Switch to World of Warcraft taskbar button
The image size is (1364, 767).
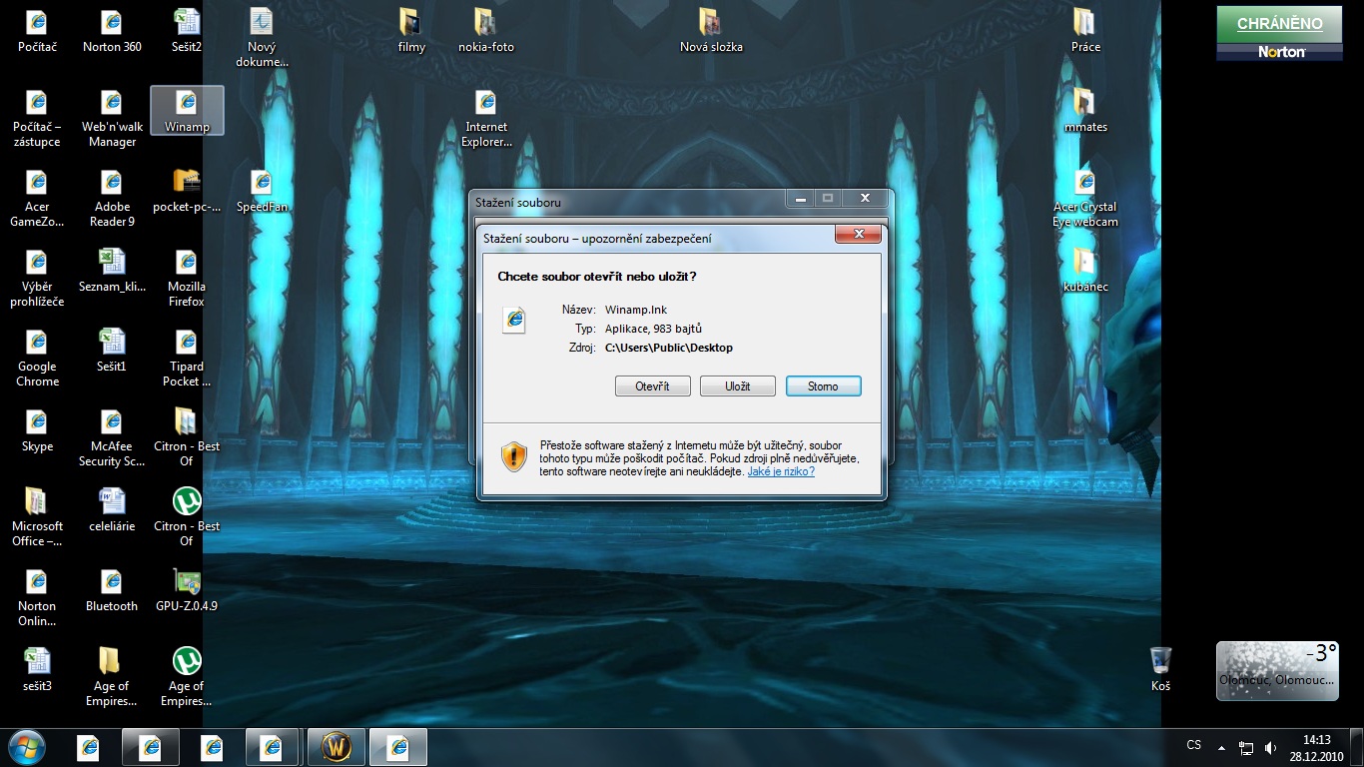click(x=337, y=747)
